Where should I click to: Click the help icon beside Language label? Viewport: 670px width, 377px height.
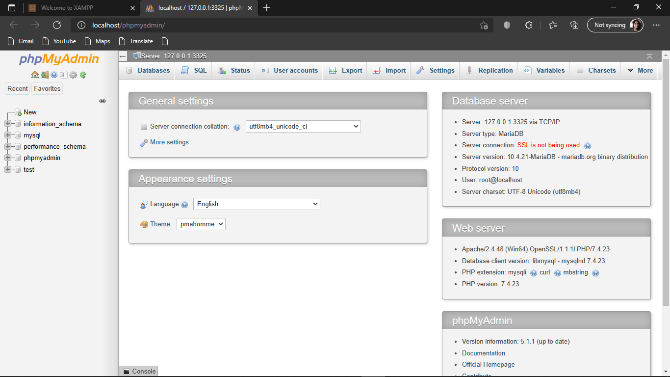coord(184,205)
